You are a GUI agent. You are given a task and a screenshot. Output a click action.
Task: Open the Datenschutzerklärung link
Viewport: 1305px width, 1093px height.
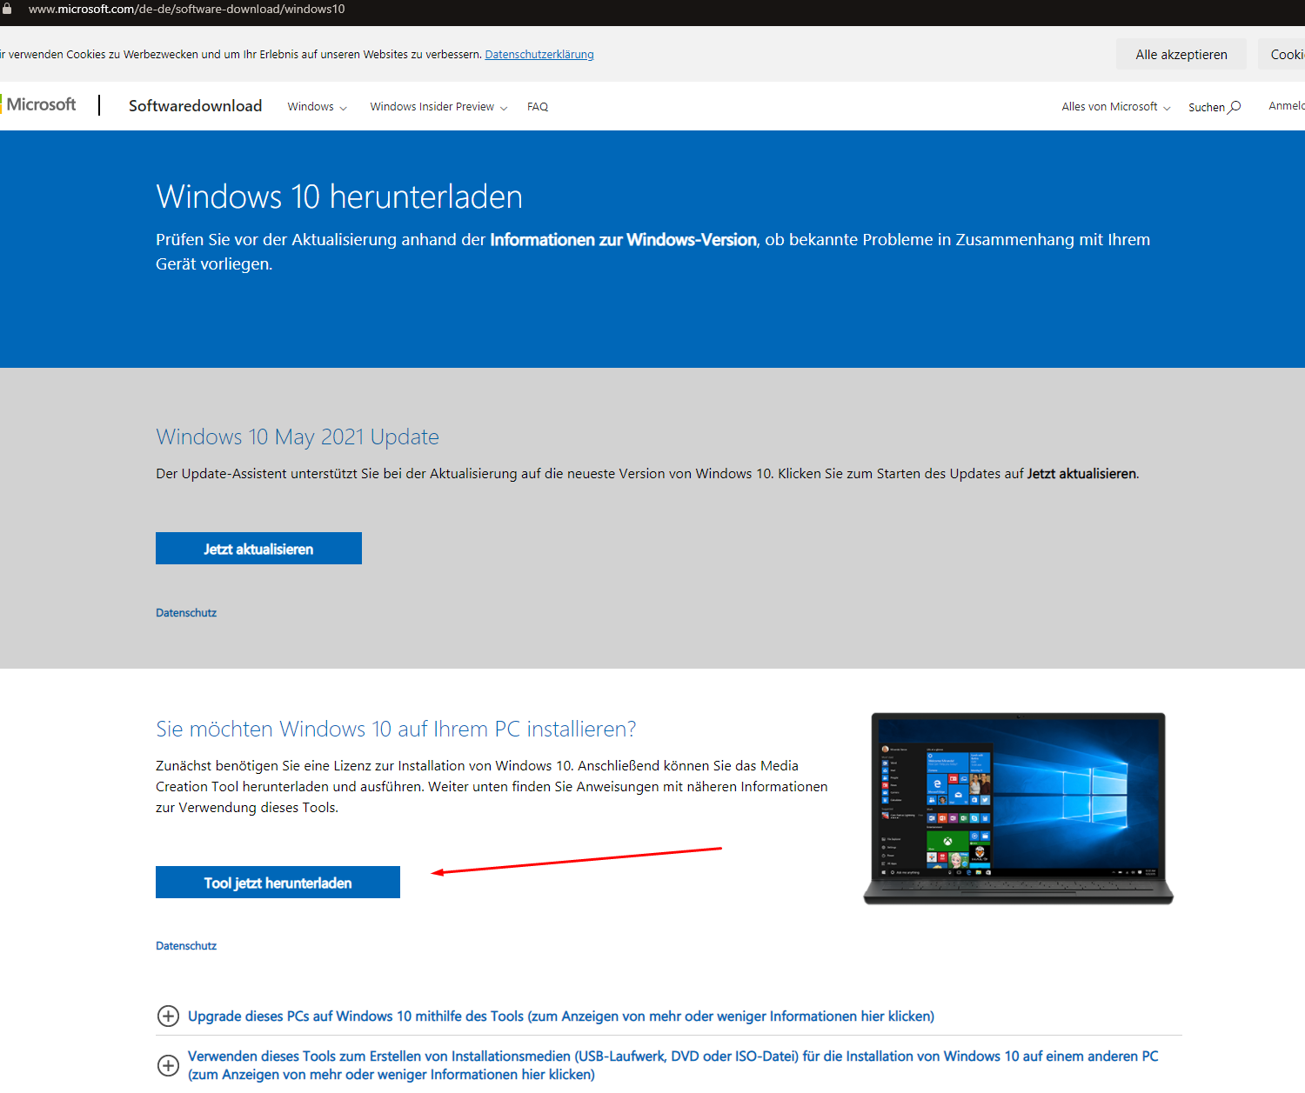click(x=539, y=54)
